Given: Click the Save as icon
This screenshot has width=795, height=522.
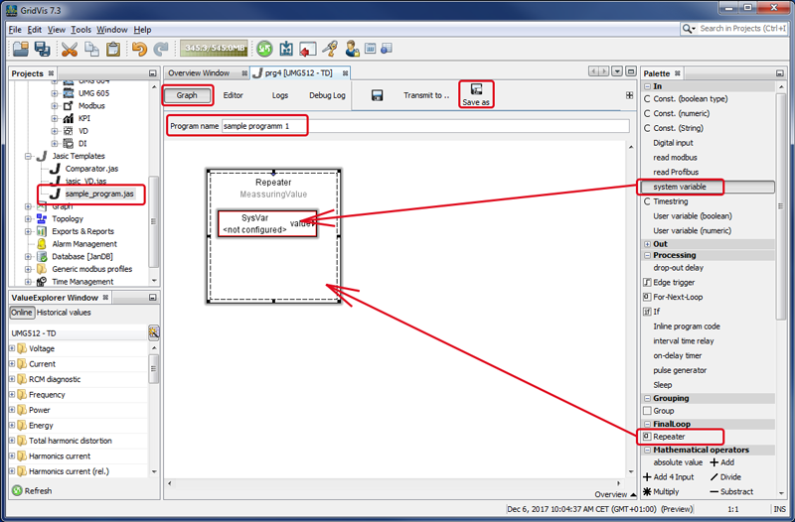Looking at the screenshot, I should click(476, 95).
